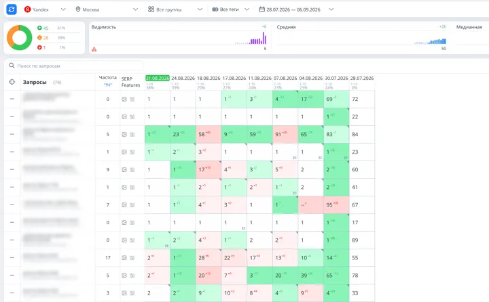Image resolution: width=489 pixels, height=302 pixels.
Task: Click the groups grid icon
Action: click(151, 9)
